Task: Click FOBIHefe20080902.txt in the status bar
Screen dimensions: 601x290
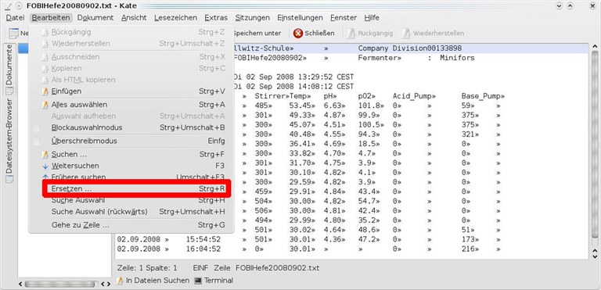Action: coord(277,268)
